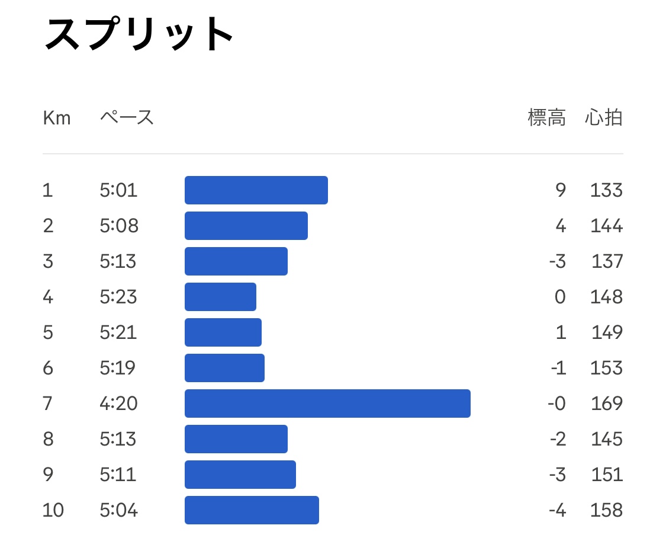
Task: Select the pace bar for kilometer 10
Action: click(x=252, y=510)
